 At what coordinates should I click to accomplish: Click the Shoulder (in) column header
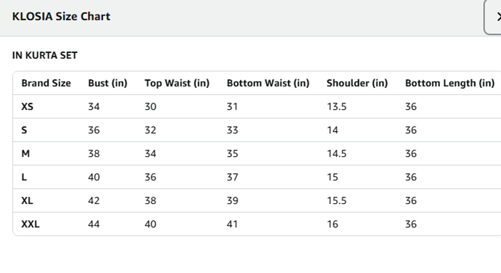357,83
